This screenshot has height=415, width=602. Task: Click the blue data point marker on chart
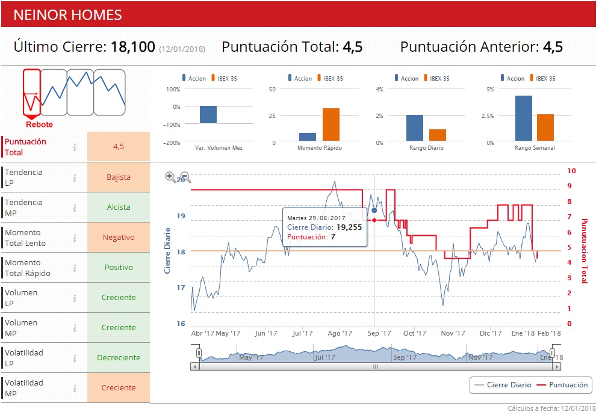374,210
